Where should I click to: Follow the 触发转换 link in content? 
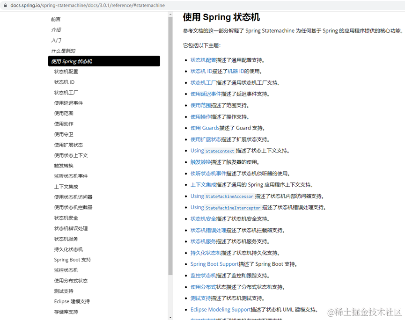(201, 162)
